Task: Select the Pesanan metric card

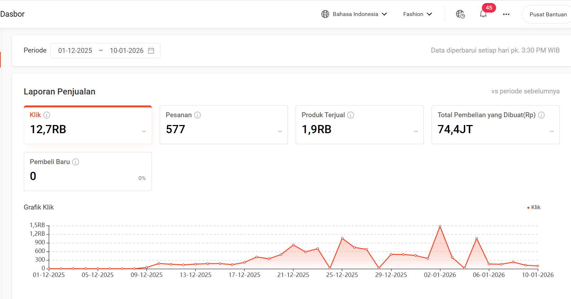Action: coord(224,125)
